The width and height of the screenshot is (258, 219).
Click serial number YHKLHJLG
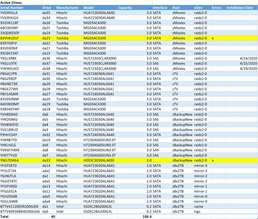pyautogui.click(x=8, y=145)
